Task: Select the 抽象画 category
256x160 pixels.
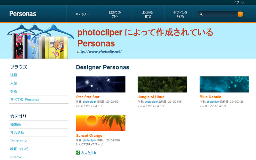Action: pyautogui.click(x=15, y=124)
